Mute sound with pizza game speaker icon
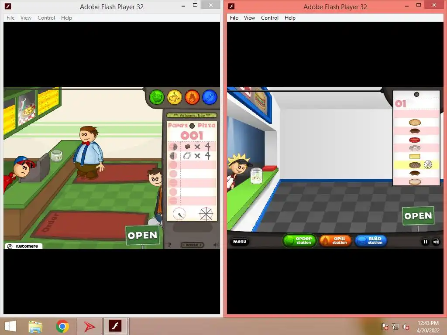447x335 pixels. 216,245
